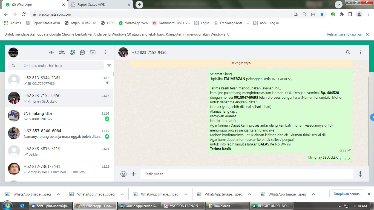Image resolution: width=374 pixels, height=210 pixels.
Task: Open Windows Start button
Action: pos(7,206)
